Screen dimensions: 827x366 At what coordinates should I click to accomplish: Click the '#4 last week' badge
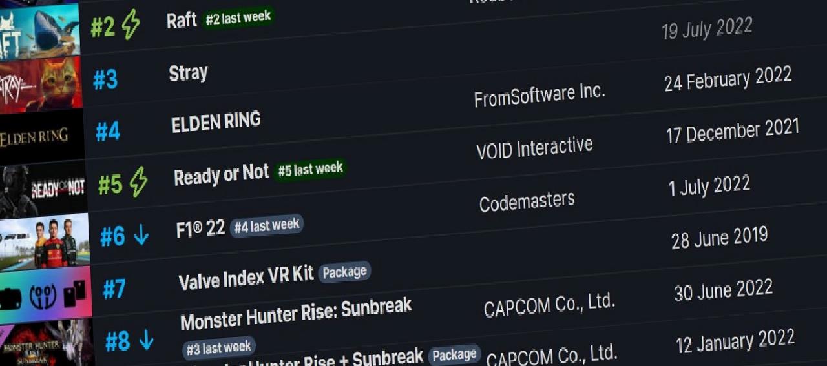point(266,225)
